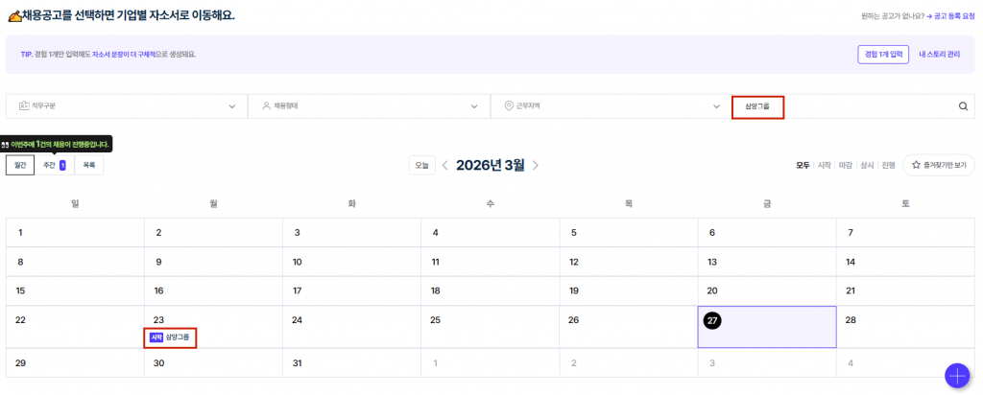Go to previous month arrow
This screenshot has width=983, height=395.
pyautogui.click(x=444, y=165)
